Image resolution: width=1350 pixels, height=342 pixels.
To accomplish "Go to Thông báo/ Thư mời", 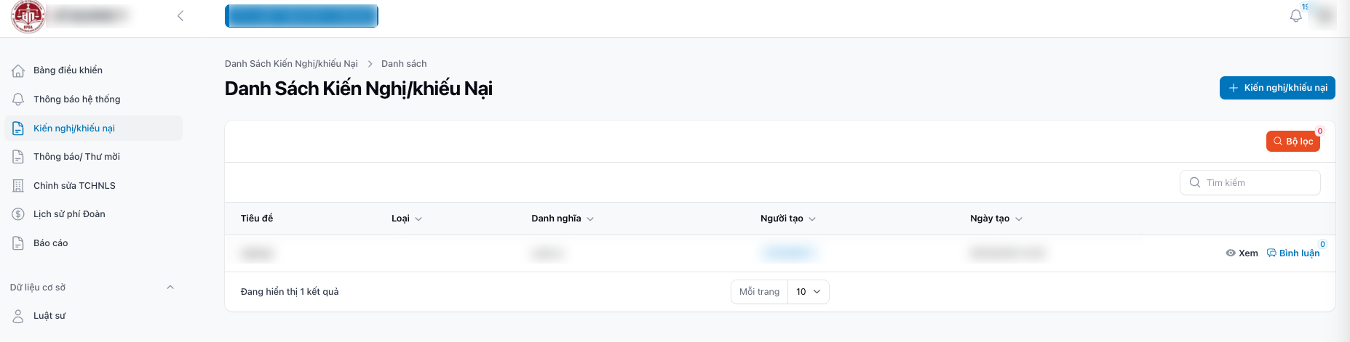I will tap(76, 157).
